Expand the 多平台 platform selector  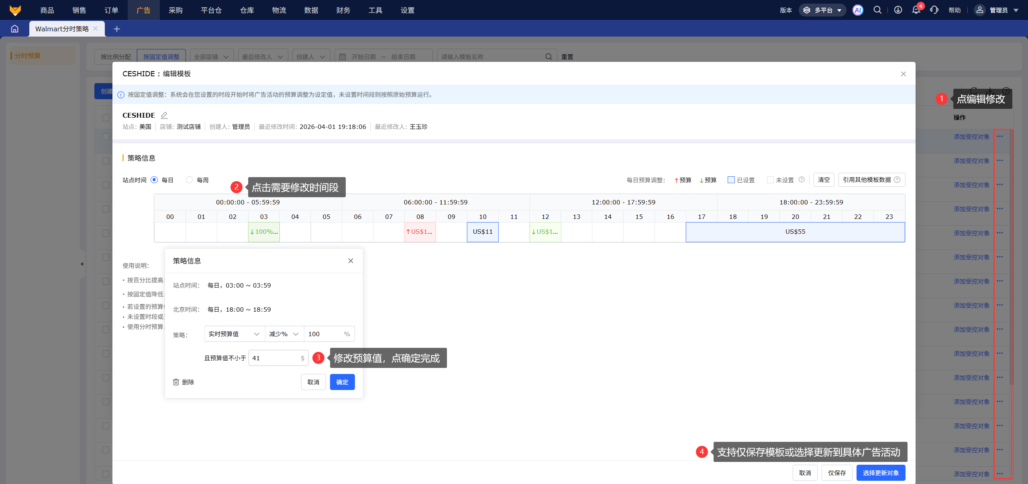tap(822, 10)
